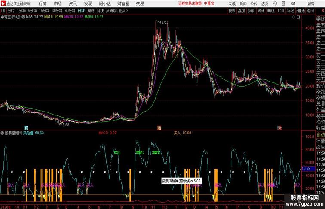Open the 行情 menu

coord(43,3)
